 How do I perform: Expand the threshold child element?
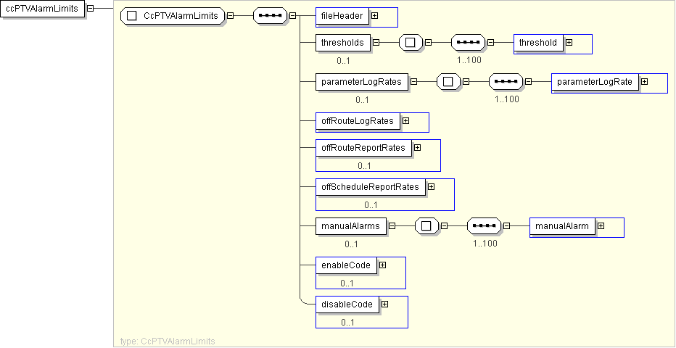[x=569, y=43]
